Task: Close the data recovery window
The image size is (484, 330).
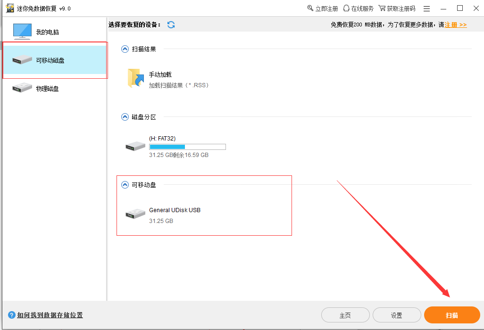Action: coord(476,8)
